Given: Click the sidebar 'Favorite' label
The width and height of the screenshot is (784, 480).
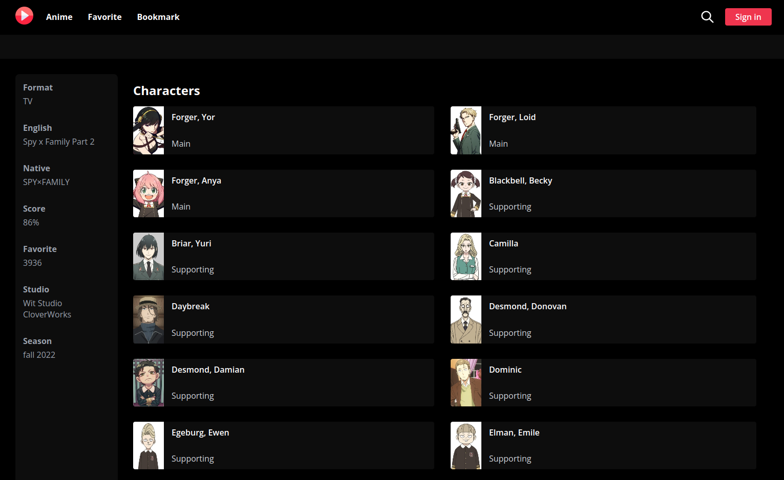Looking at the screenshot, I should pyautogui.click(x=40, y=249).
